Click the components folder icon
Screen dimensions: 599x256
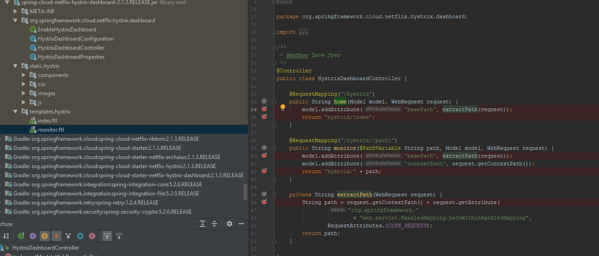[33, 75]
